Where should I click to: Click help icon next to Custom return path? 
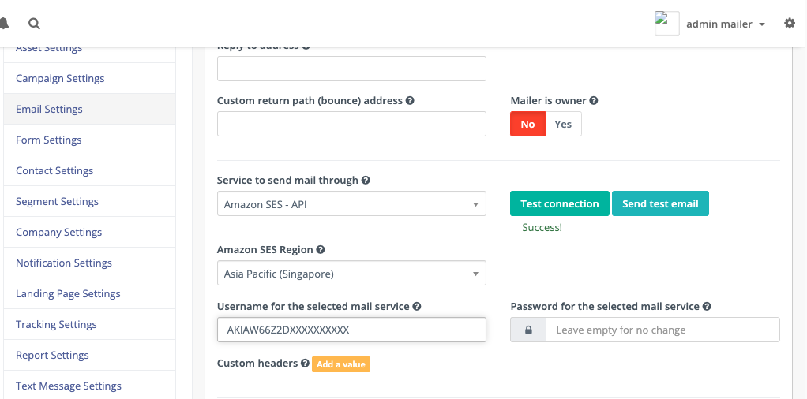point(411,101)
